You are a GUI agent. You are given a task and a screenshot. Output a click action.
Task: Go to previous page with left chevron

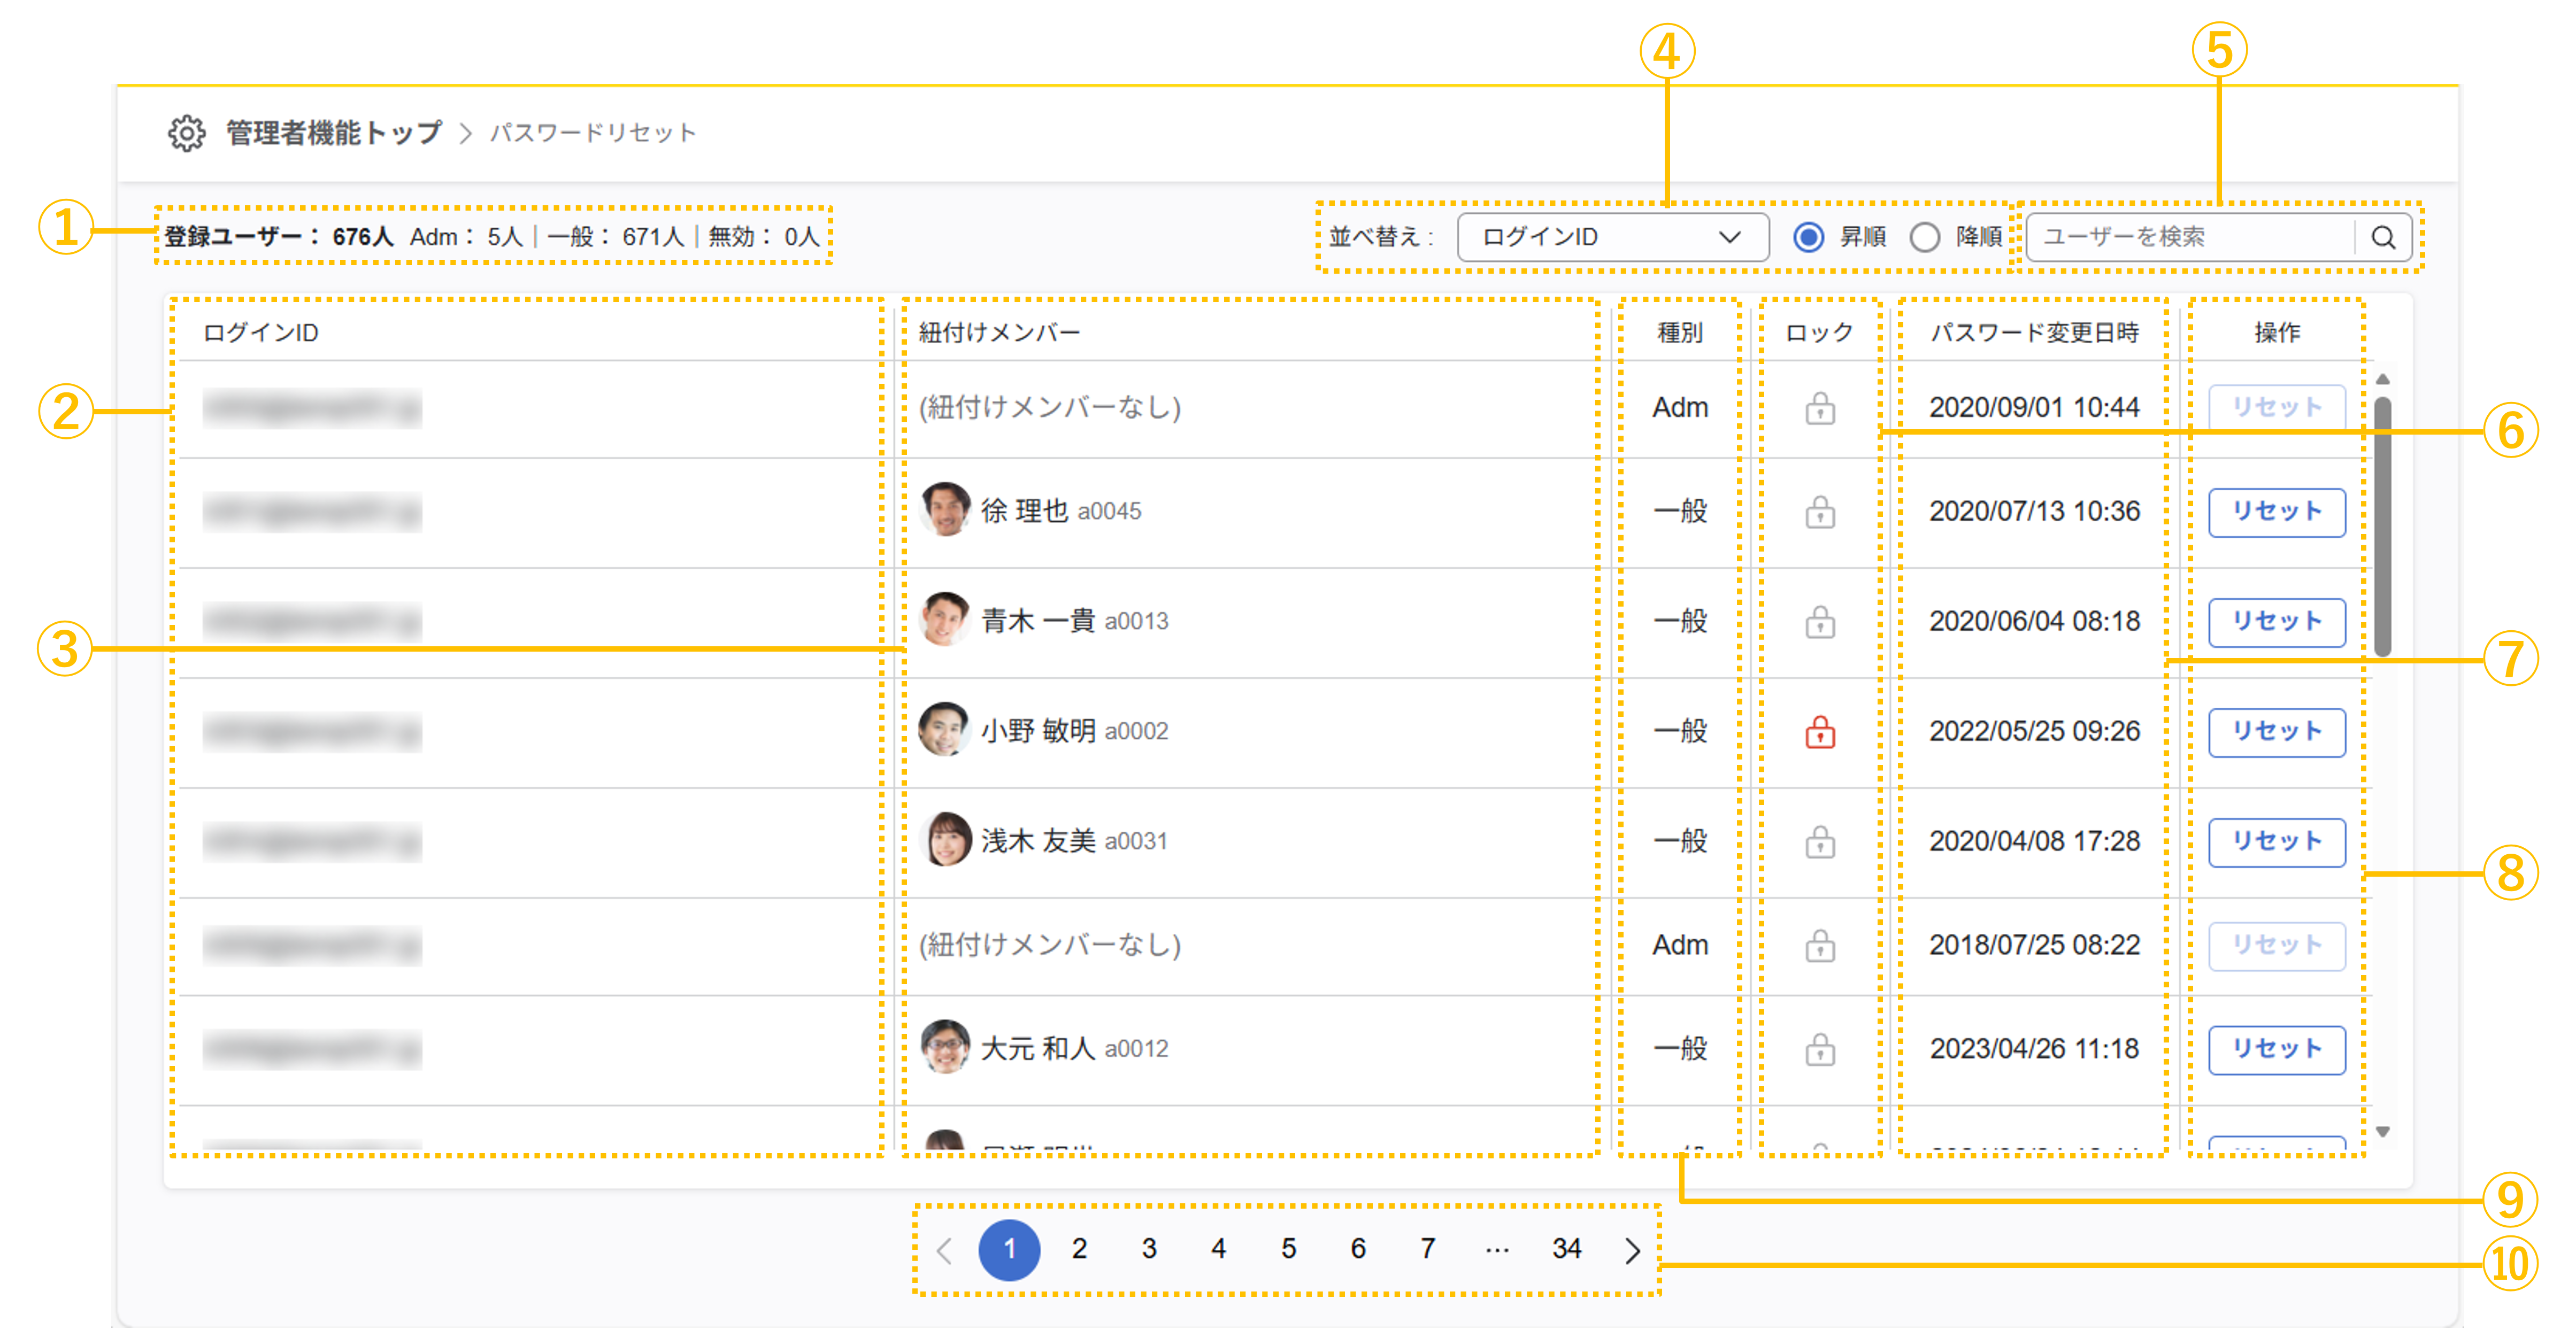[944, 1250]
